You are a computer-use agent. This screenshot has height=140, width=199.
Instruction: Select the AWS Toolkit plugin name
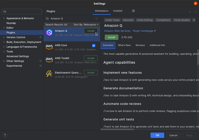pyautogui.click(x=62, y=58)
